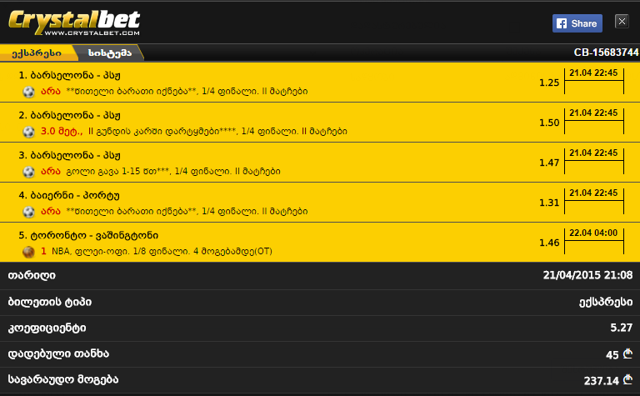Screen dimensions: 640x396
Task: Click soccer ball icon in bet row 1
Action: pos(28,92)
